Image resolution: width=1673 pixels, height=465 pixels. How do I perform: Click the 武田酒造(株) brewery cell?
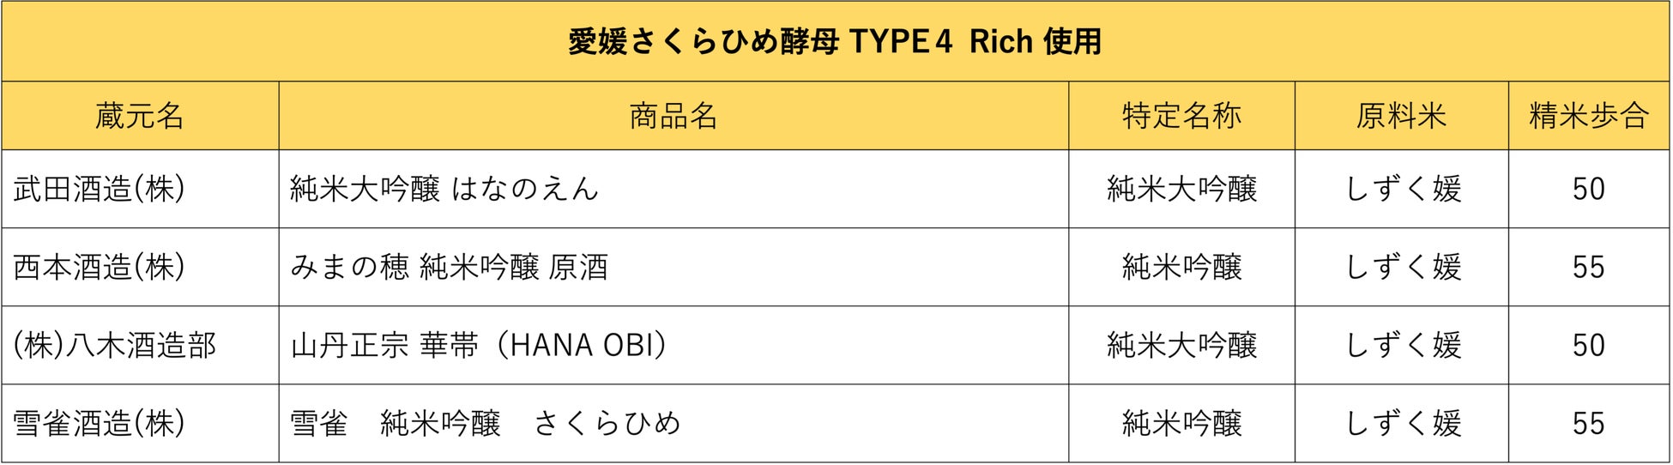(x=100, y=189)
